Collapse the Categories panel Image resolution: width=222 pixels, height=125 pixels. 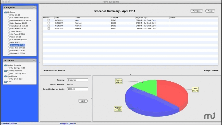click(34, 8)
